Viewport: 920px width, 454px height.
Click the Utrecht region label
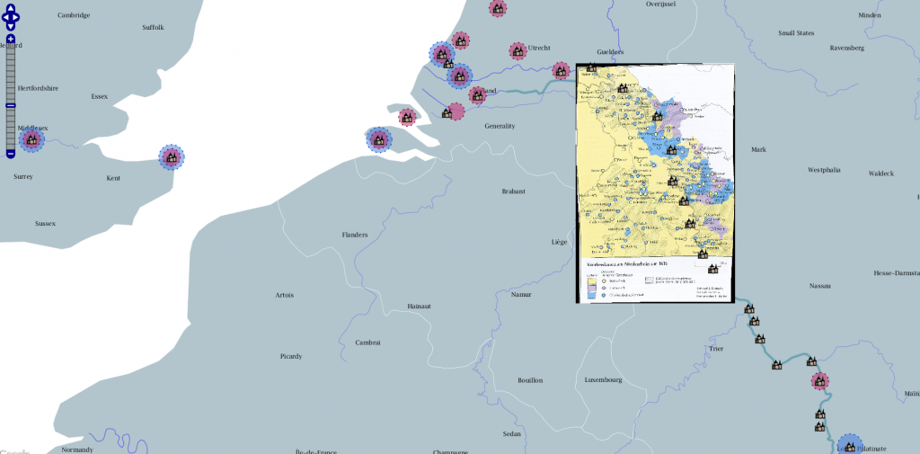(539, 49)
